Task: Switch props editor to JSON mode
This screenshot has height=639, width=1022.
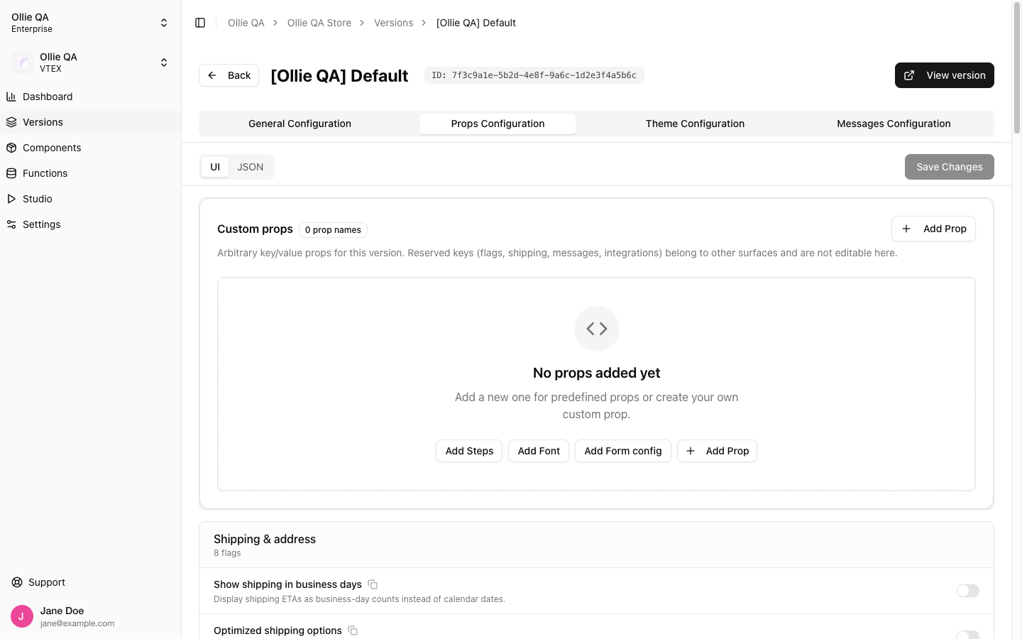Action: click(251, 167)
